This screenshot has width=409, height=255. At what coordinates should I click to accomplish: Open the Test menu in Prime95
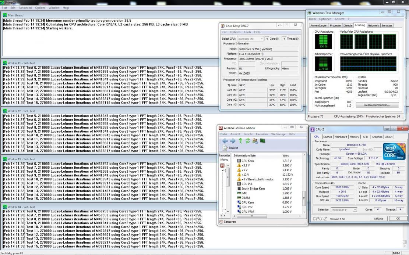click(4, 8)
